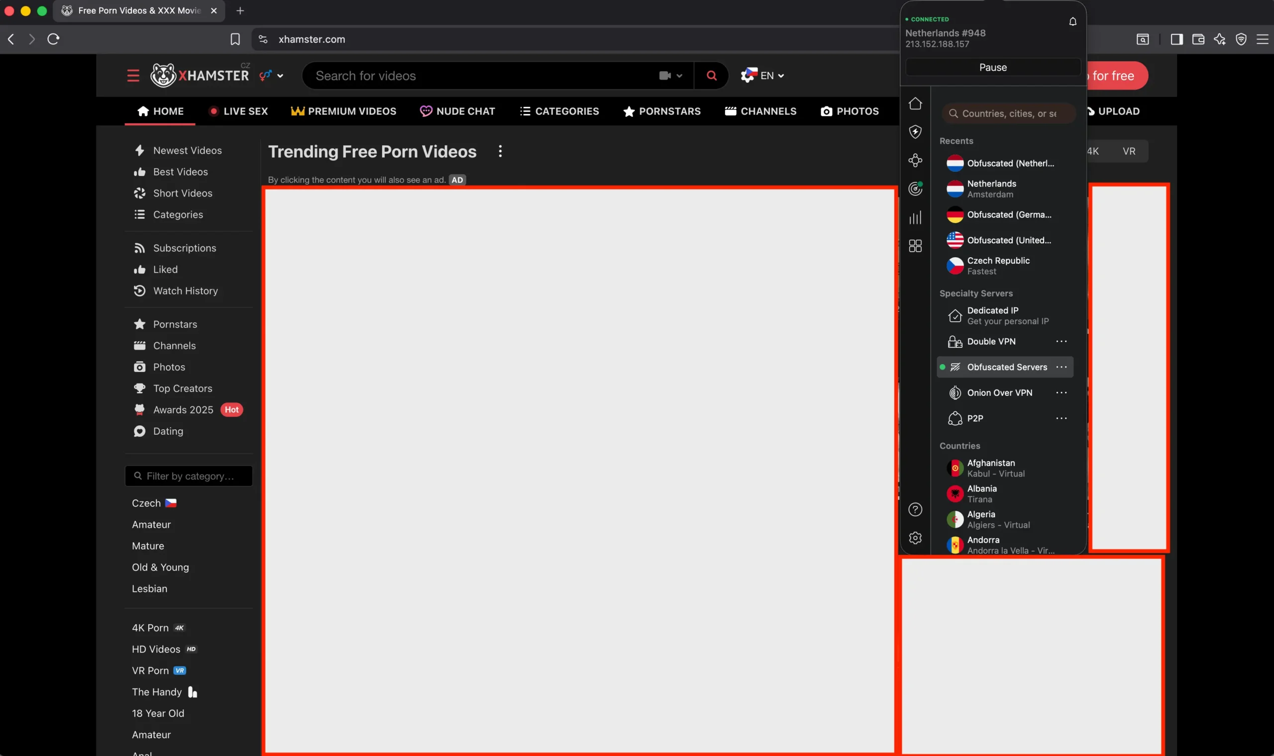Screen dimensions: 1274x756
Task: Open the language selector dropdown
Action: (763, 76)
